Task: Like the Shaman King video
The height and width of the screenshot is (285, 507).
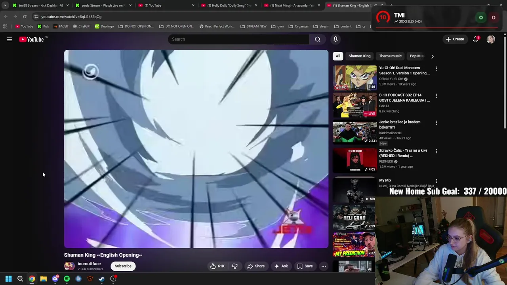Action: click(x=217, y=266)
